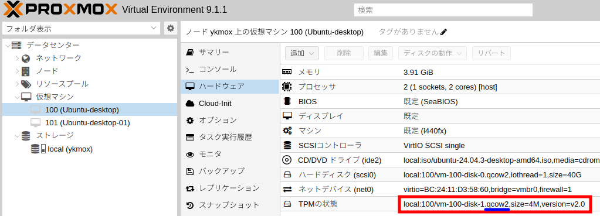Collapse the virtual machine tree node
This screenshot has height=216, width=600.
pos(17,97)
